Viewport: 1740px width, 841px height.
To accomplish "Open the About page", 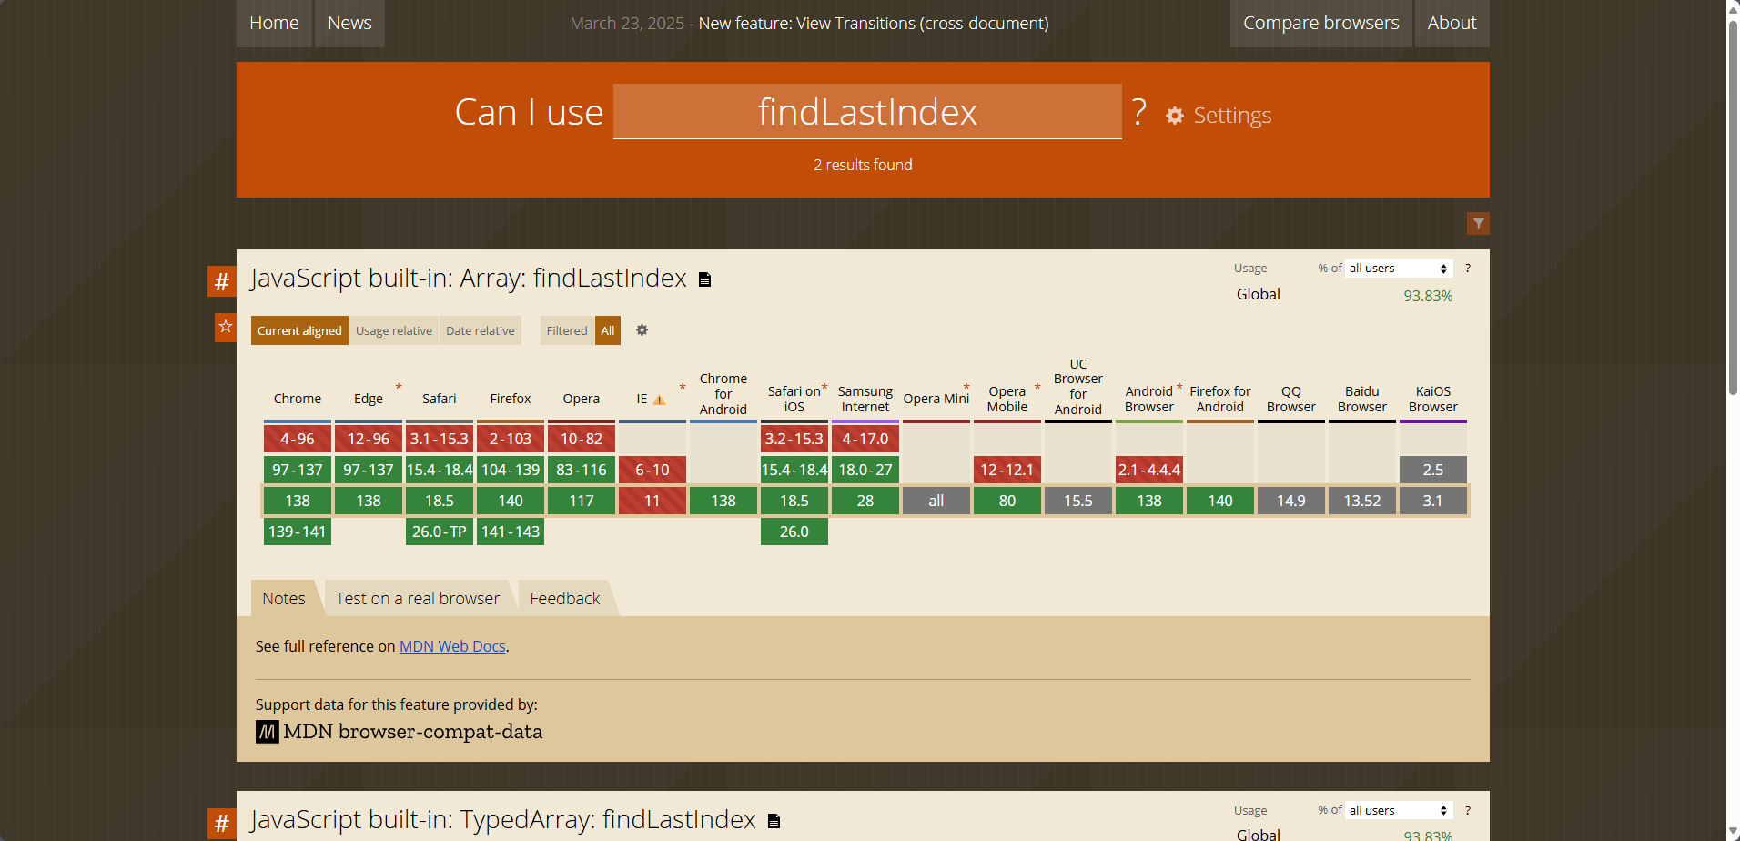I will (1452, 23).
